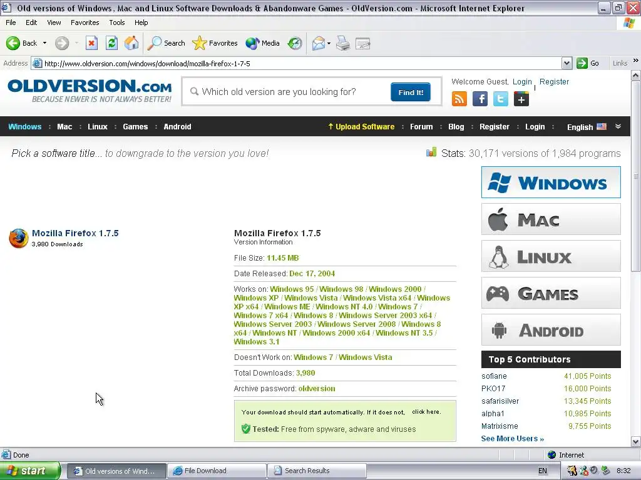Open the Tools menu
Image resolution: width=641 pixels, height=480 pixels.
(117, 22)
